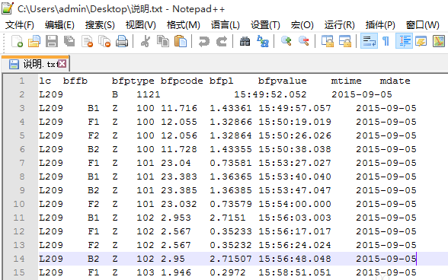Click the time '15:49:52.052' in line 2
The image size is (448, 280).
(x=270, y=94)
